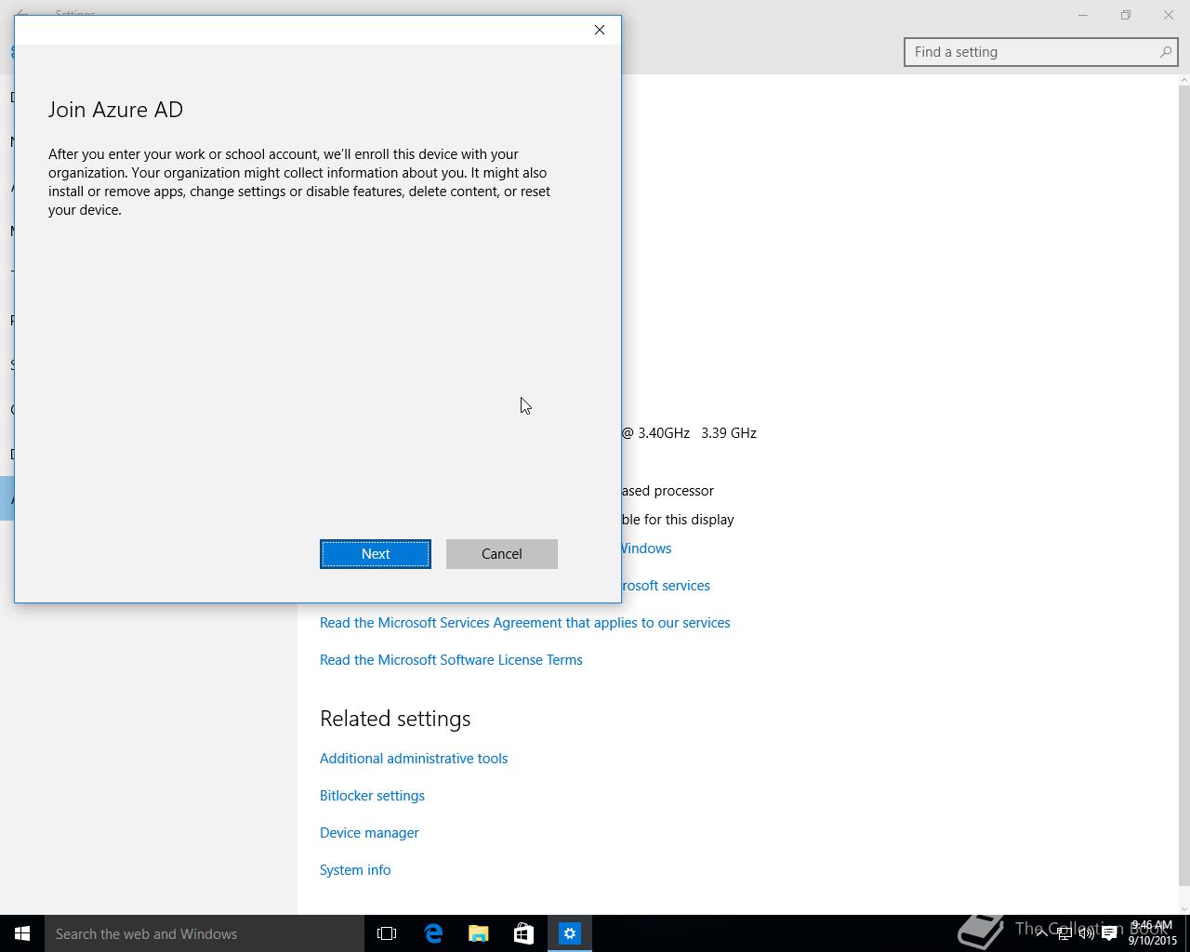The width and height of the screenshot is (1190, 952).
Task: Click the taskbar clock showing 9:46 AM
Action: tap(1153, 933)
